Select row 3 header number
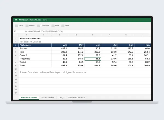The width and height of the screenshot is (164, 120). 16,45
